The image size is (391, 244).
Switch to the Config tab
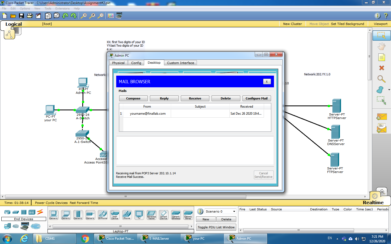136,63
